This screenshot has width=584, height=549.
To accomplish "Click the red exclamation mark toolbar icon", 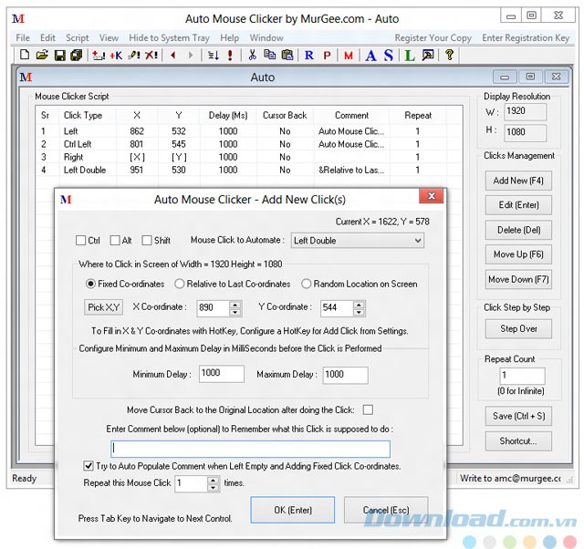I will pos(230,56).
